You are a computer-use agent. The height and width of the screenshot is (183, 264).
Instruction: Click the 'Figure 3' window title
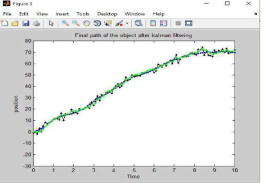22,4
